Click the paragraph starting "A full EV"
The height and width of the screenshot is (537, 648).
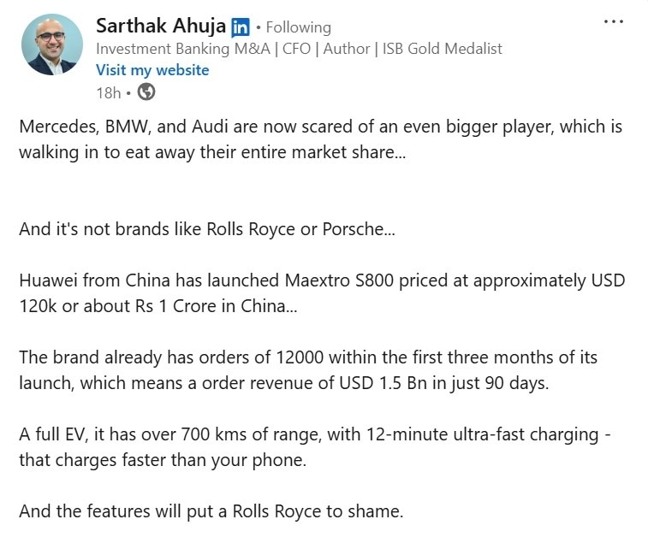tap(314, 447)
